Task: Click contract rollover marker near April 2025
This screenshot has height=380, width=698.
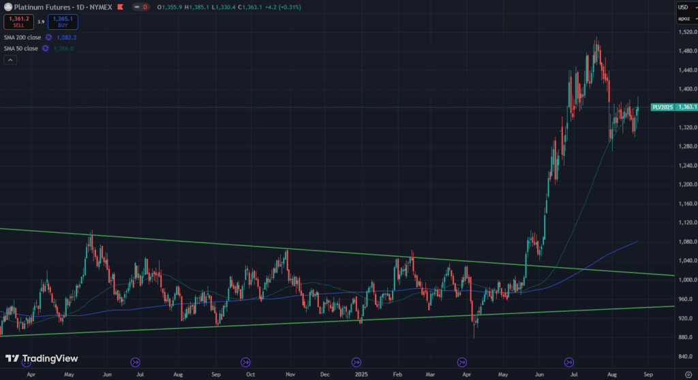Action: (462, 362)
